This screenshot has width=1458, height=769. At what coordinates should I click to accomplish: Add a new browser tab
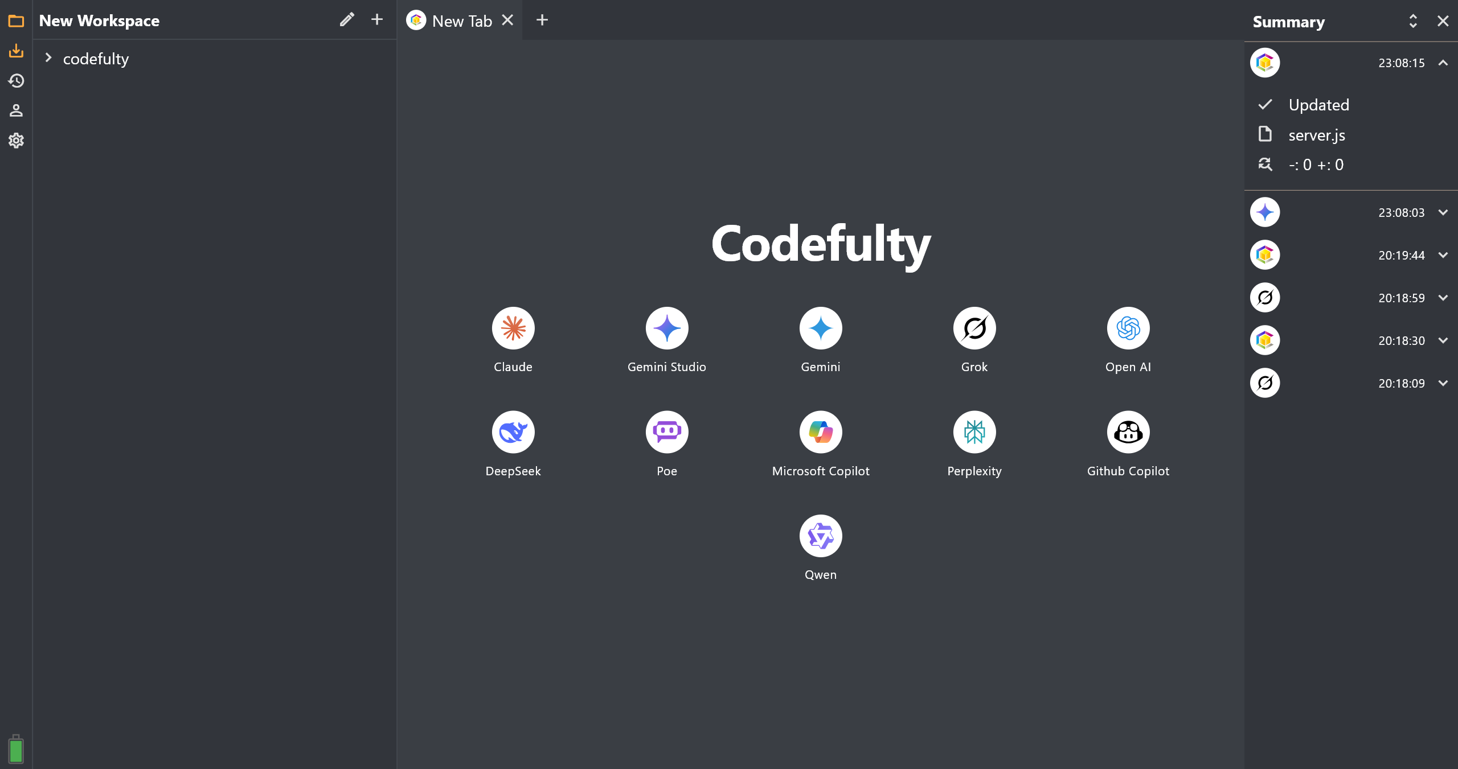(x=542, y=20)
